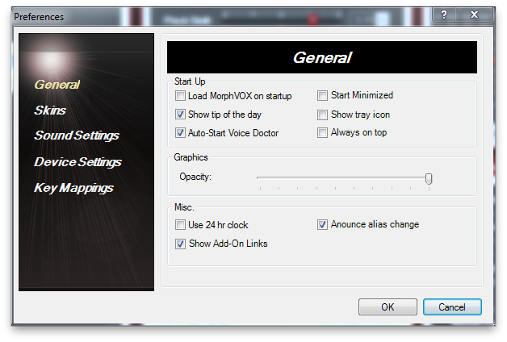Toggle Show Add-On Links checkbox
The width and height of the screenshot is (507, 342).
click(x=180, y=244)
